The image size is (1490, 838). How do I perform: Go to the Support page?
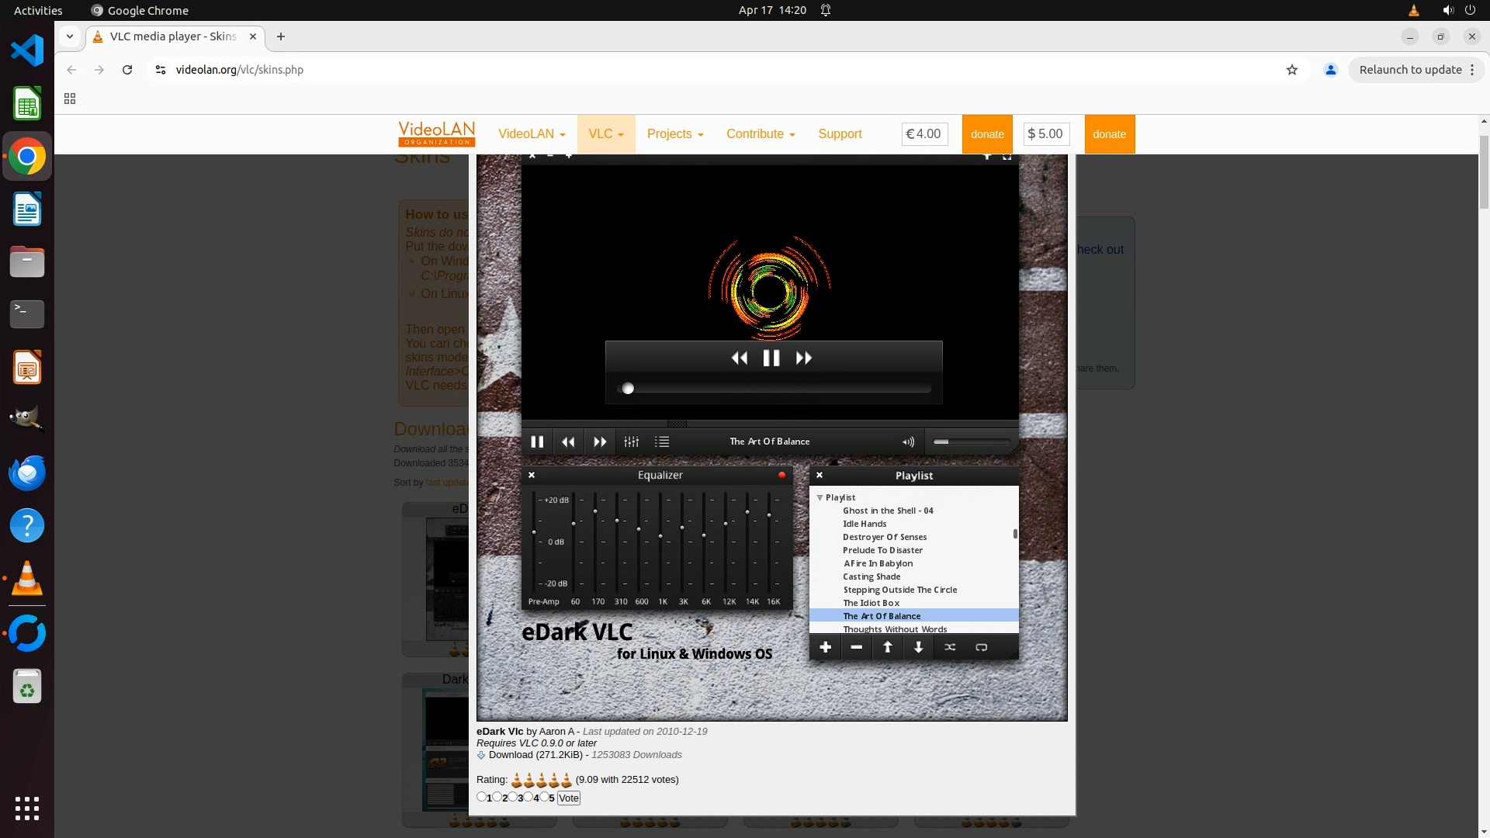pos(840,134)
